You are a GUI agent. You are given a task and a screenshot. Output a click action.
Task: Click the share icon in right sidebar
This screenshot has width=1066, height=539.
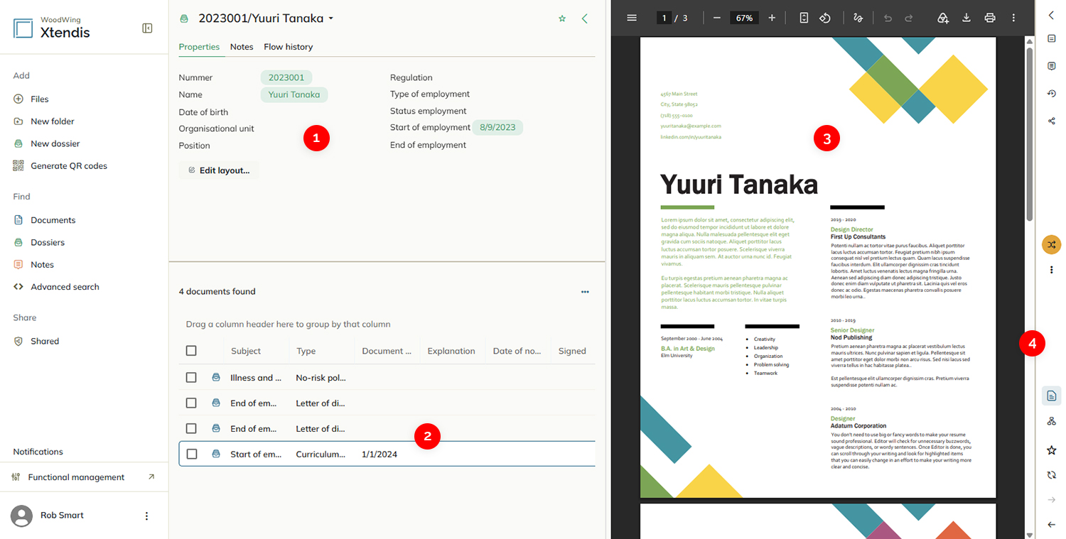[x=1052, y=121]
